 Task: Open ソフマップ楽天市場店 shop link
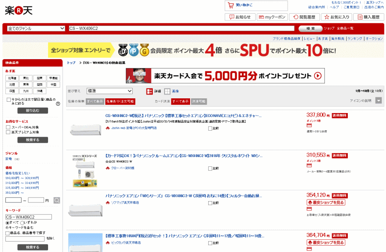tap(125, 203)
